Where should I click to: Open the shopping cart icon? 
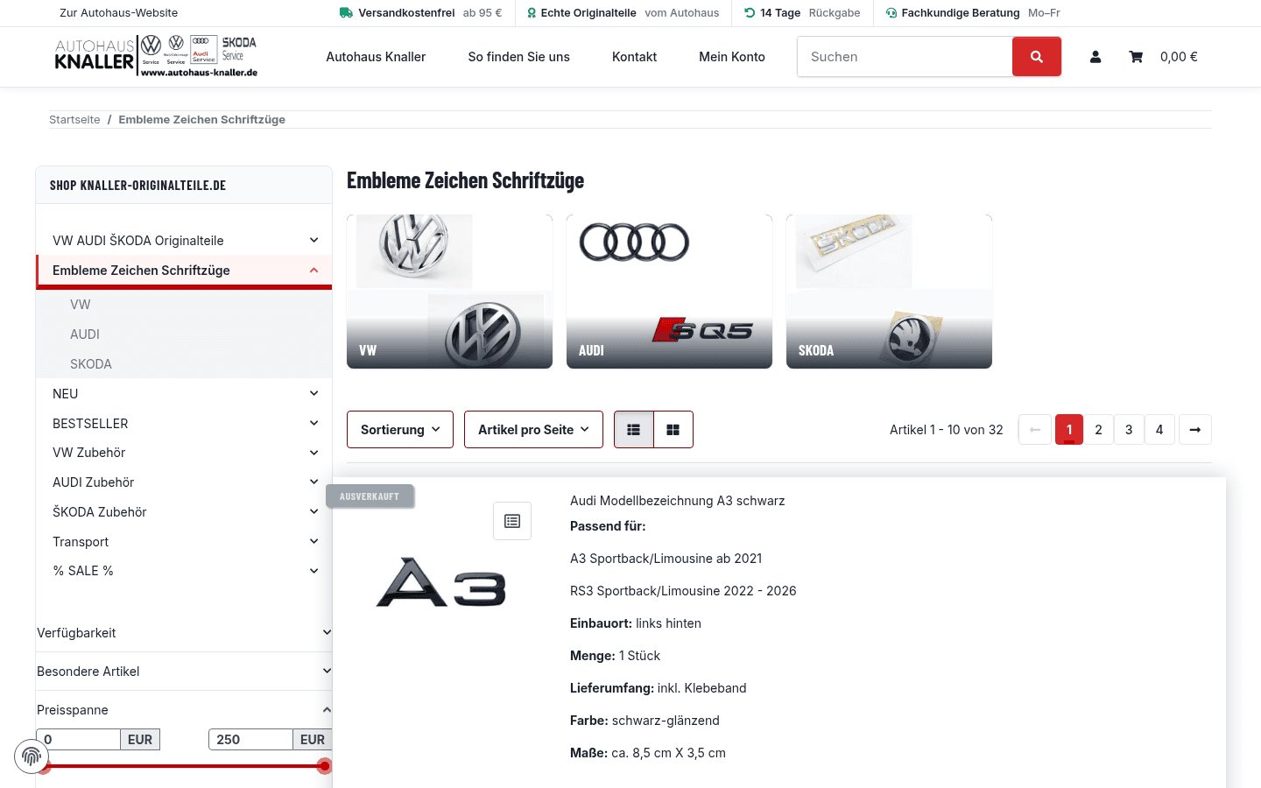coord(1136,57)
